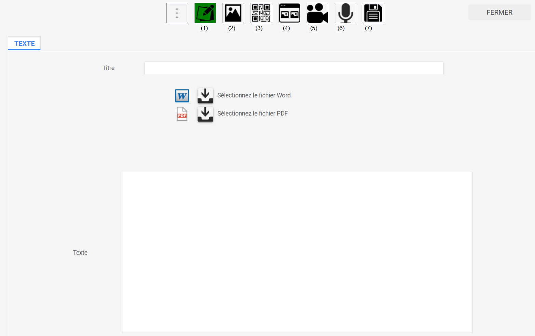This screenshot has height=336, width=535.
Task: Click 'Sélectionnez le fichier Word' text
Action: coord(254,95)
